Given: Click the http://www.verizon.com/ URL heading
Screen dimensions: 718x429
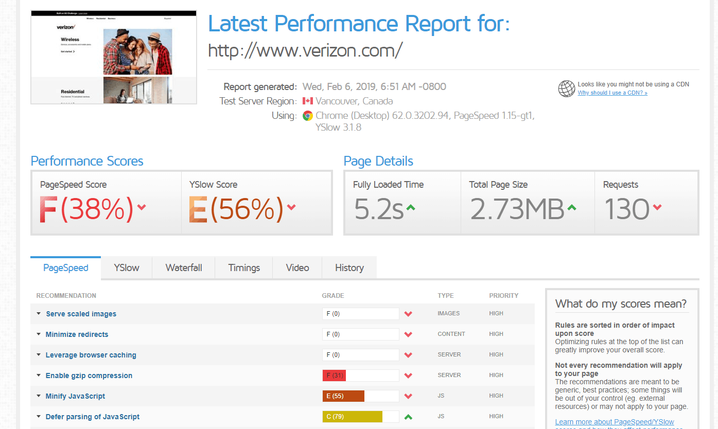Looking at the screenshot, I should [x=305, y=50].
